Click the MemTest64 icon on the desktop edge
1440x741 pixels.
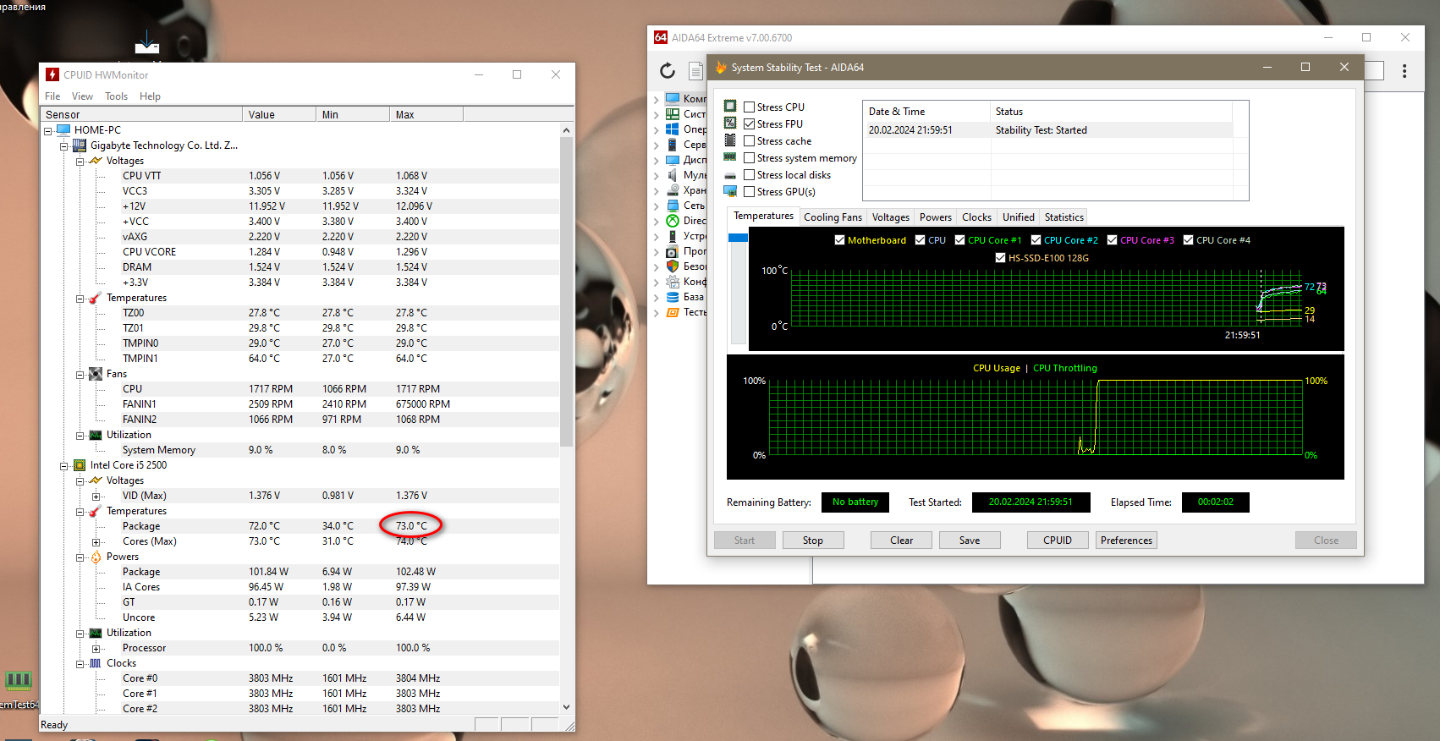[18, 680]
